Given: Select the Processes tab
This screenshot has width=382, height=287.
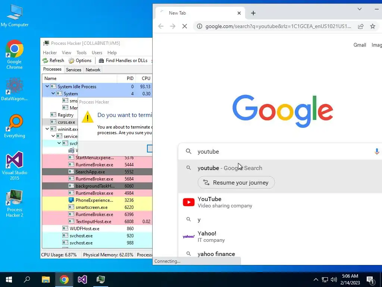Looking at the screenshot, I should (52, 69).
